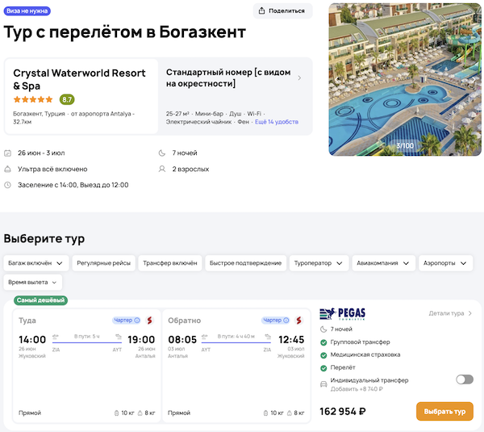Open the «Туроператор» dropdown filter
Viewport: 484px width, 432px height.
click(319, 263)
